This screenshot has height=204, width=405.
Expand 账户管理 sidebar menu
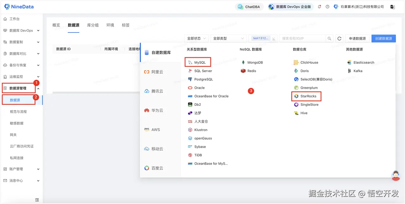click(21, 169)
